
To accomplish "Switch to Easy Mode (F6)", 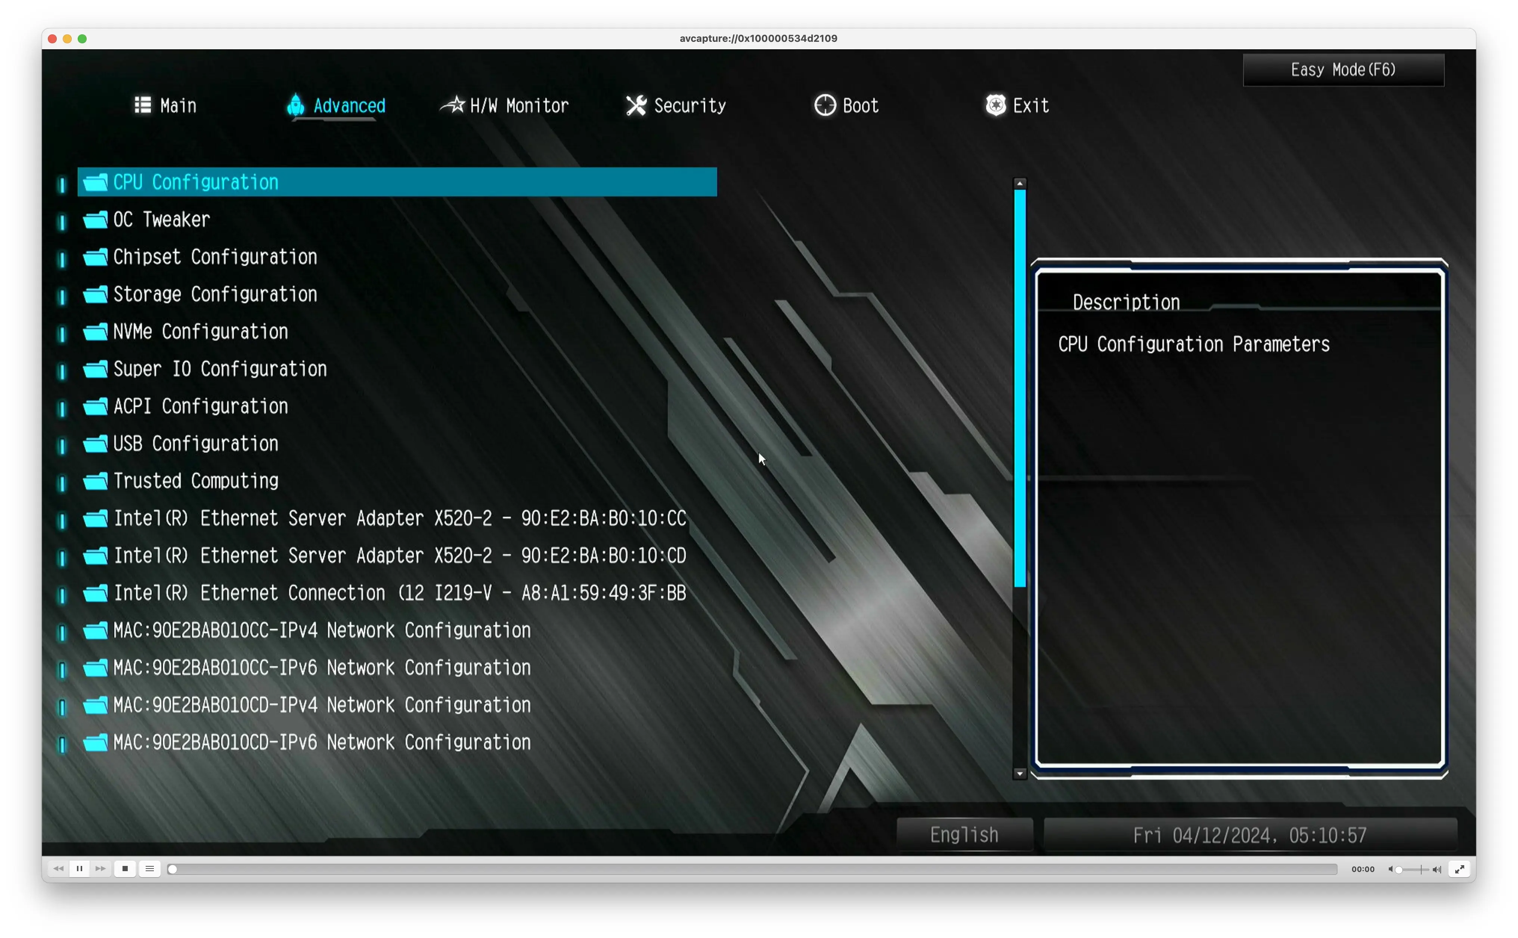I will coord(1343,69).
